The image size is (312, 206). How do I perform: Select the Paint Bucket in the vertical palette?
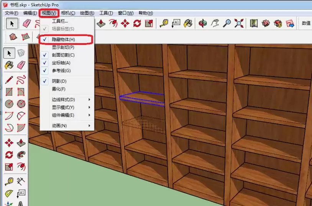click(x=9, y=65)
